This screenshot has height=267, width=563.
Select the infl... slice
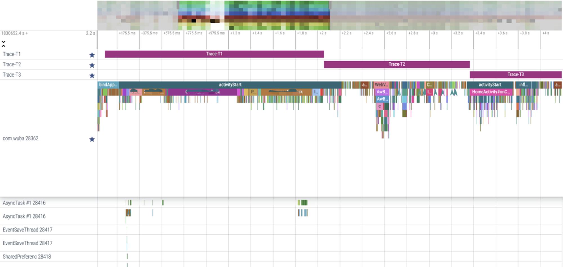(523, 85)
